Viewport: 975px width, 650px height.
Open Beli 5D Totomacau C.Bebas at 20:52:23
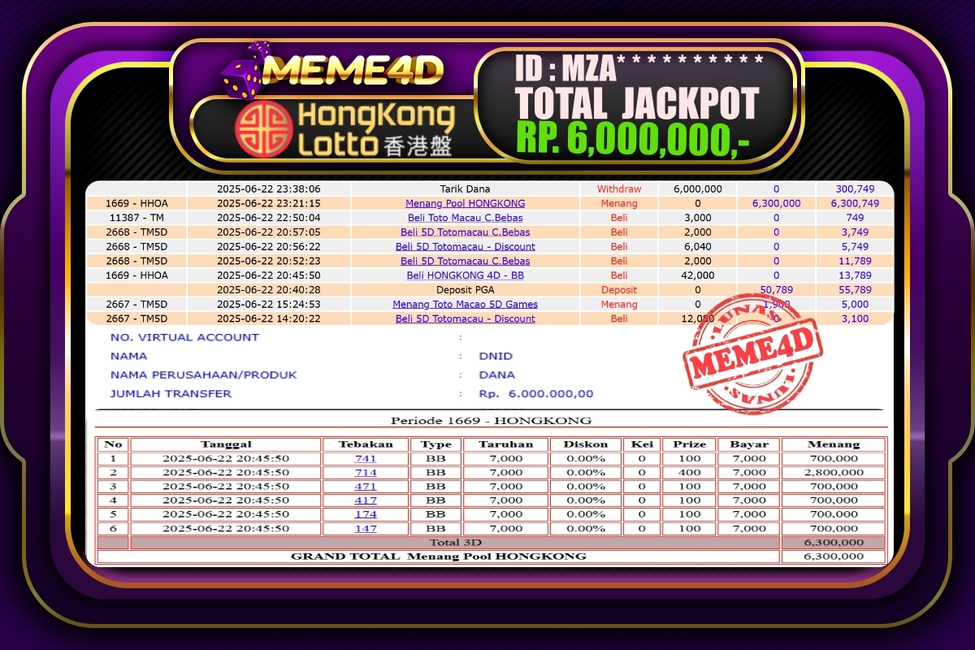[x=465, y=261]
